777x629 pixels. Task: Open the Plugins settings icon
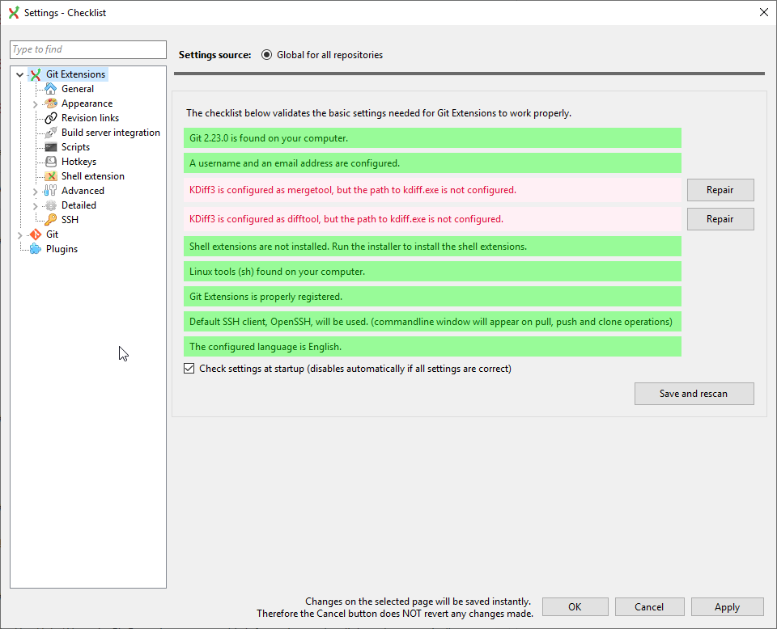pyautogui.click(x=35, y=248)
